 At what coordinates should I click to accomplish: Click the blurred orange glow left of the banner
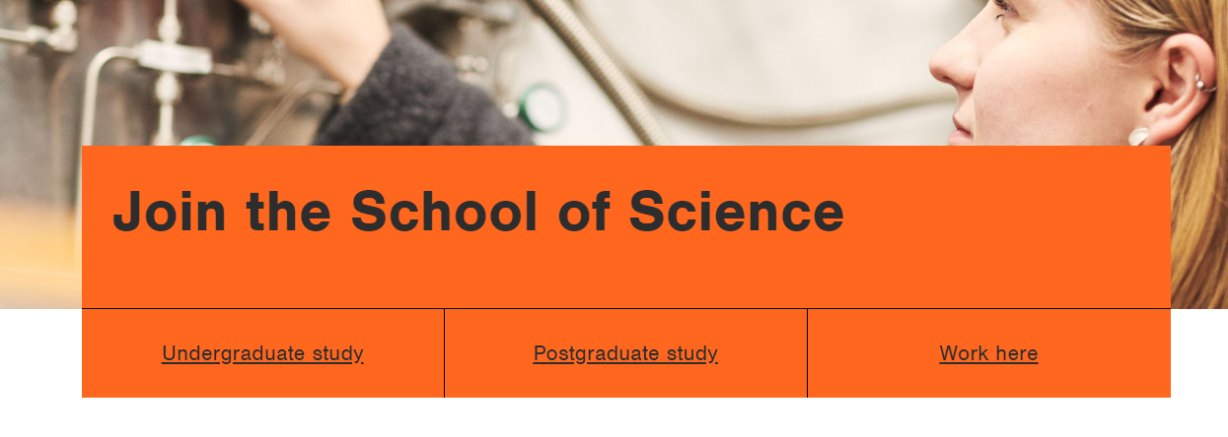click(x=39, y=246)
